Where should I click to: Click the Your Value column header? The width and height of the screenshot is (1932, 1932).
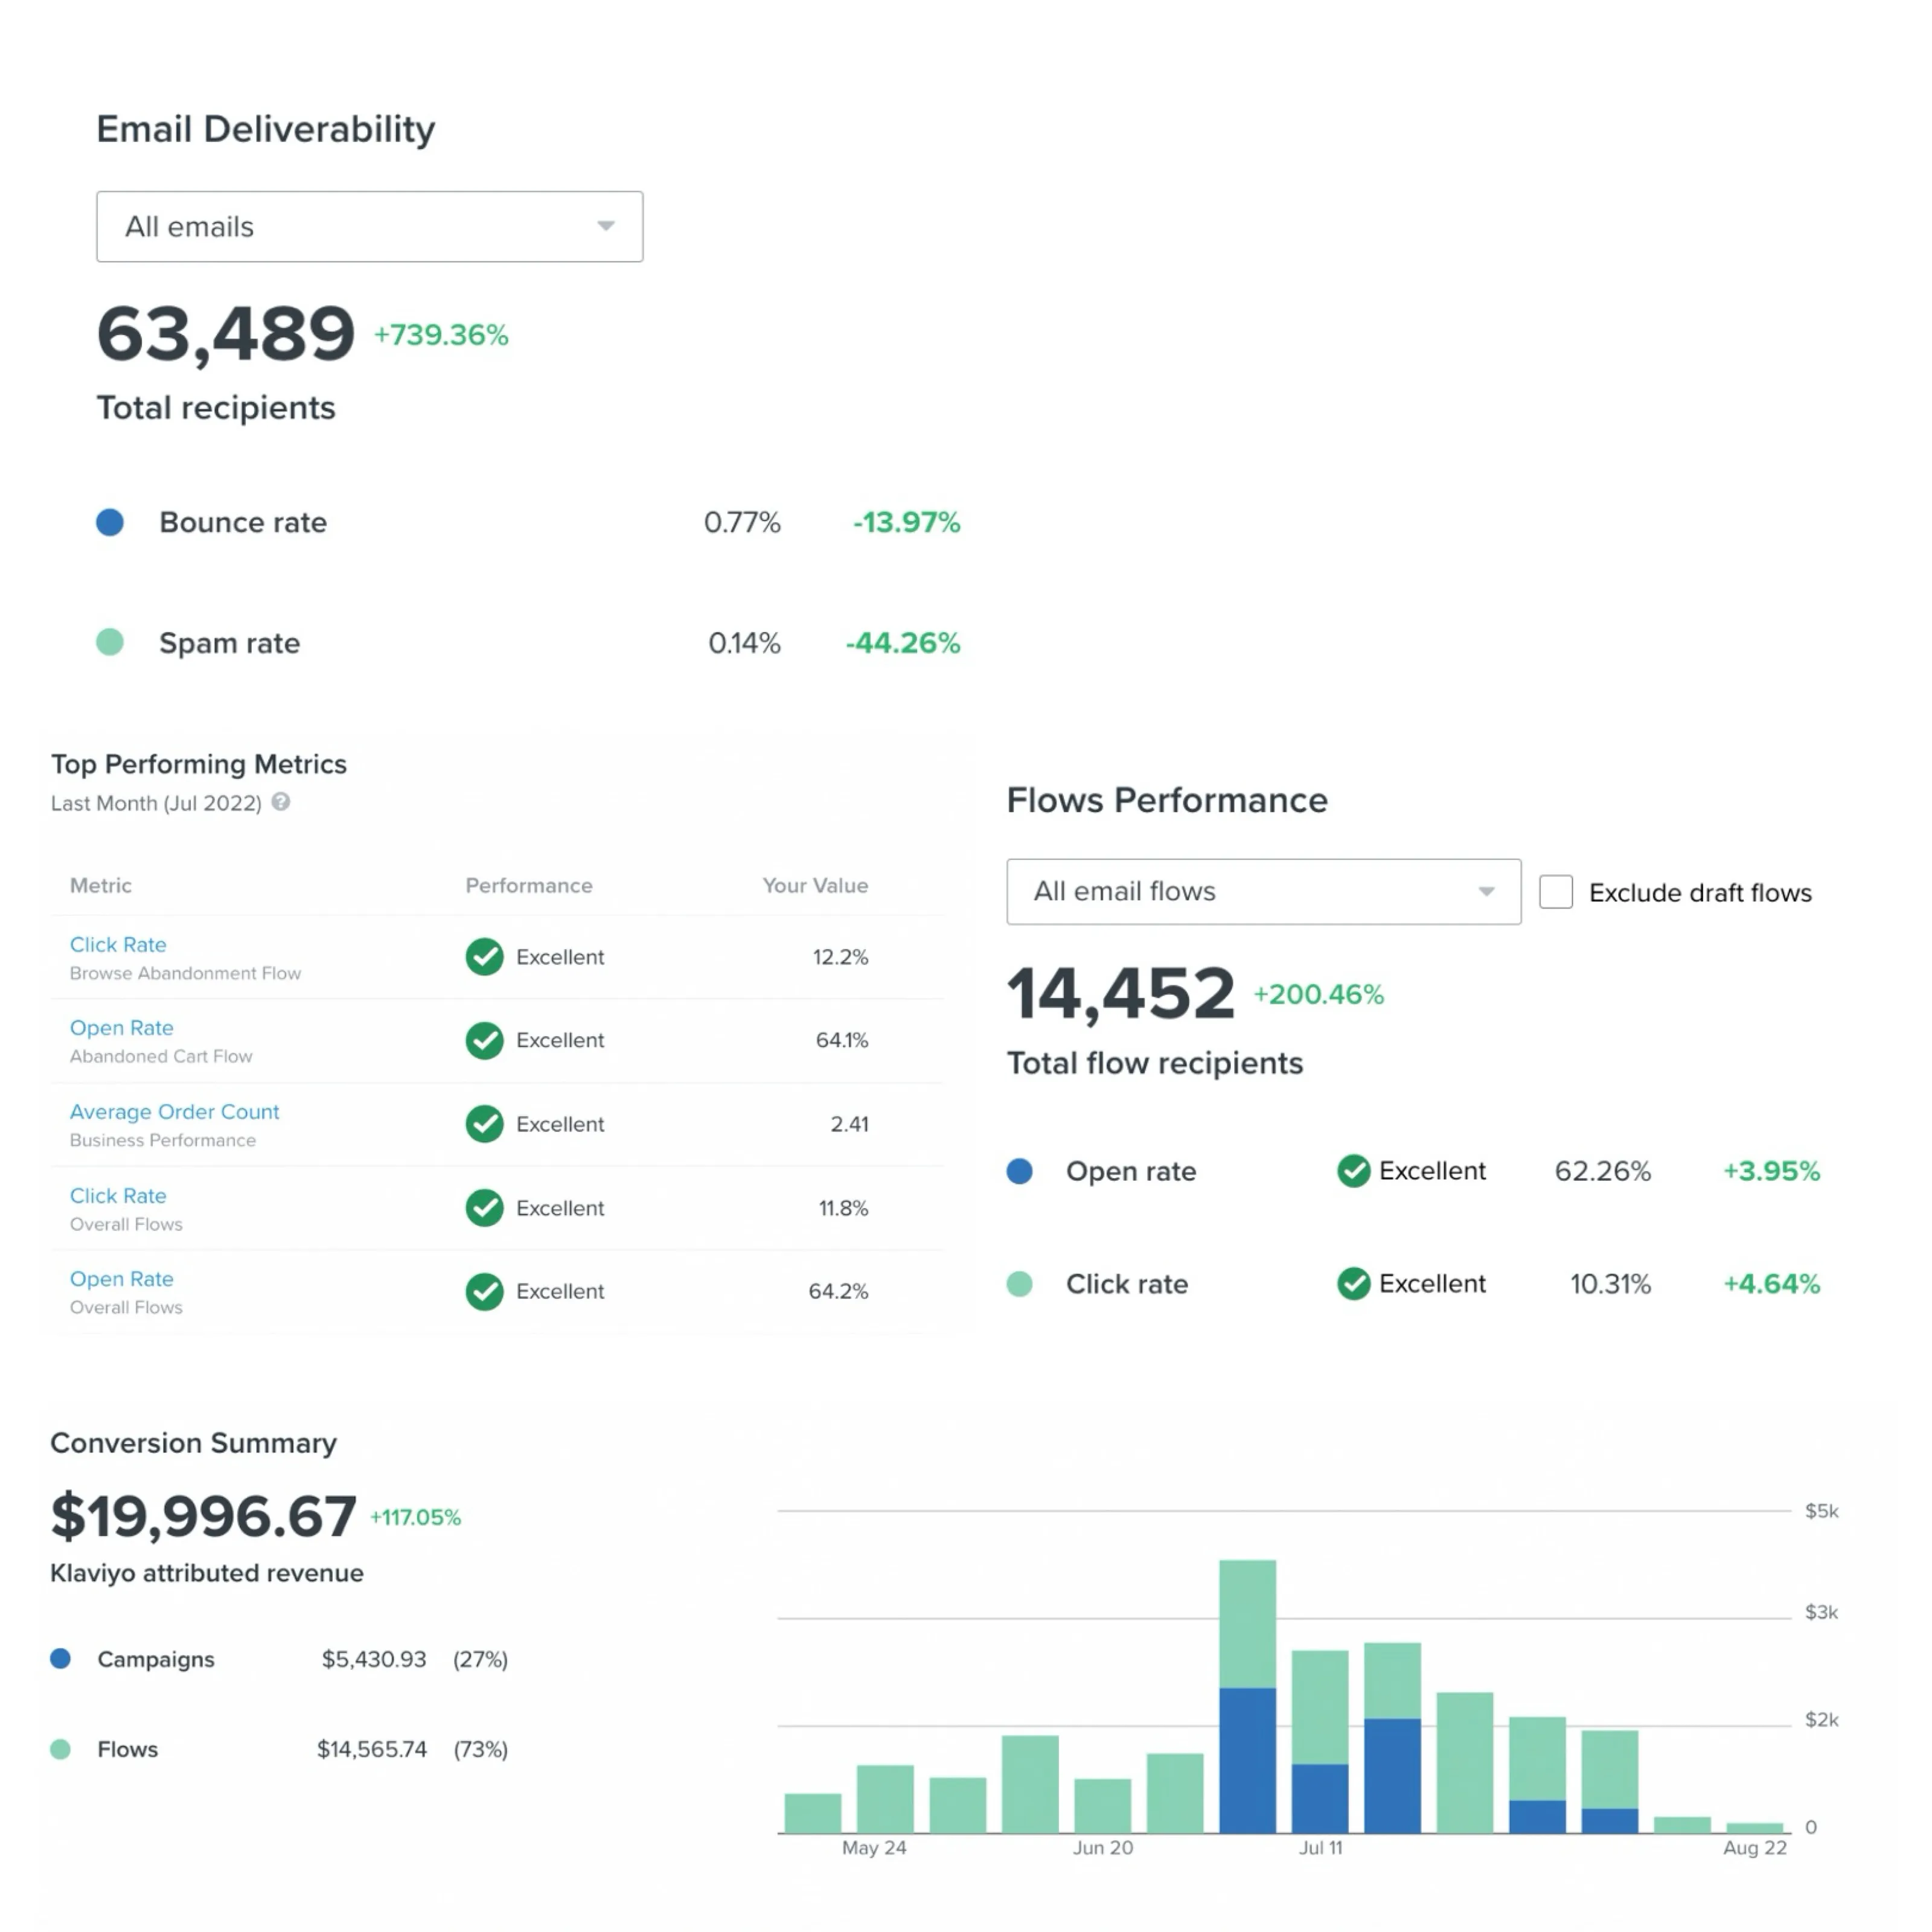click(815, 886)
